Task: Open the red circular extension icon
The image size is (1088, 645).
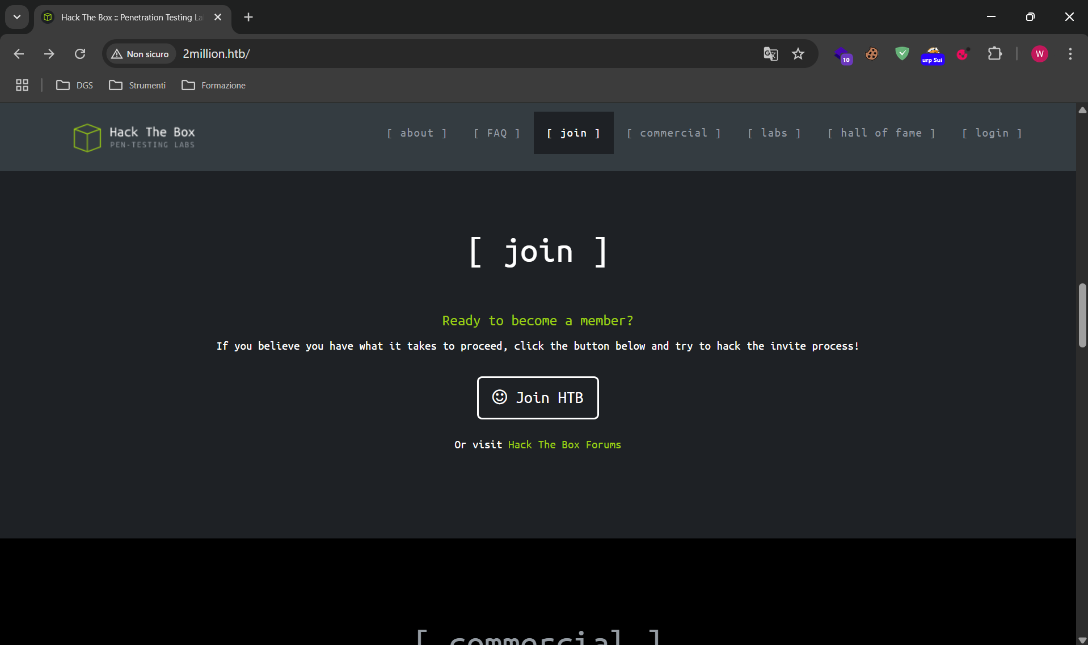Action: coord(963,54)
